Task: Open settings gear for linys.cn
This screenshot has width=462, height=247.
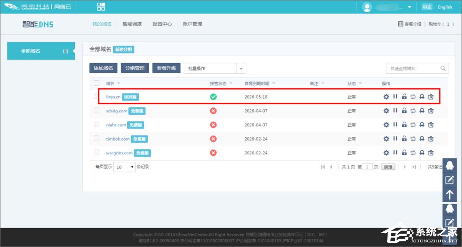Action: 386,96
